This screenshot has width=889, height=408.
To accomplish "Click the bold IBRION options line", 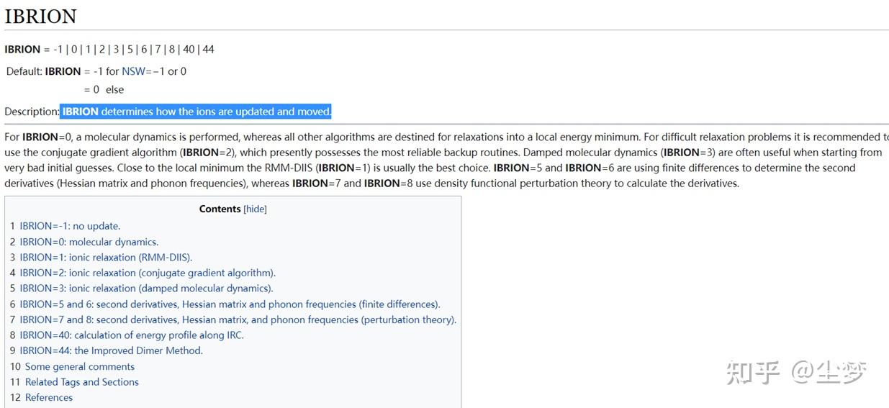I will tap(109, 50).
